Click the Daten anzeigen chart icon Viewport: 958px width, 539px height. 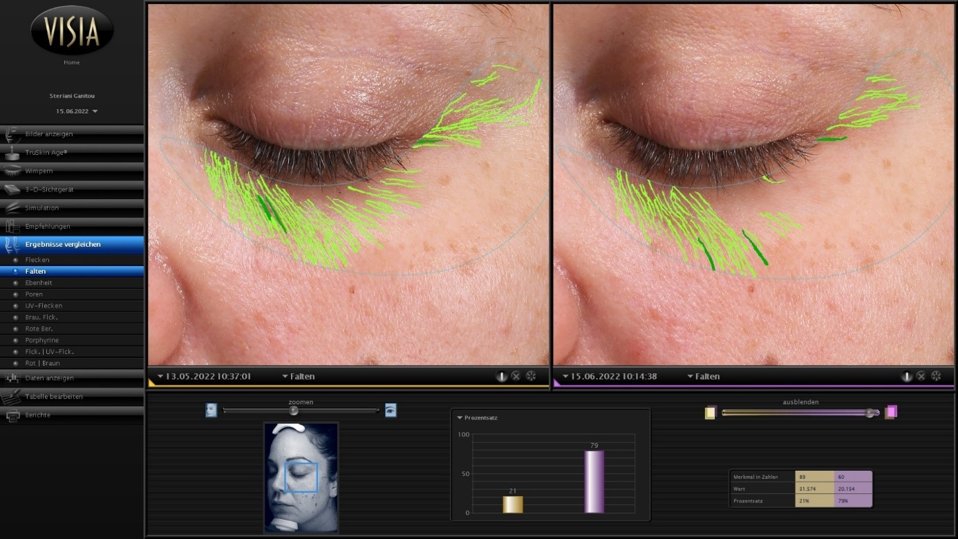[12, 378]
